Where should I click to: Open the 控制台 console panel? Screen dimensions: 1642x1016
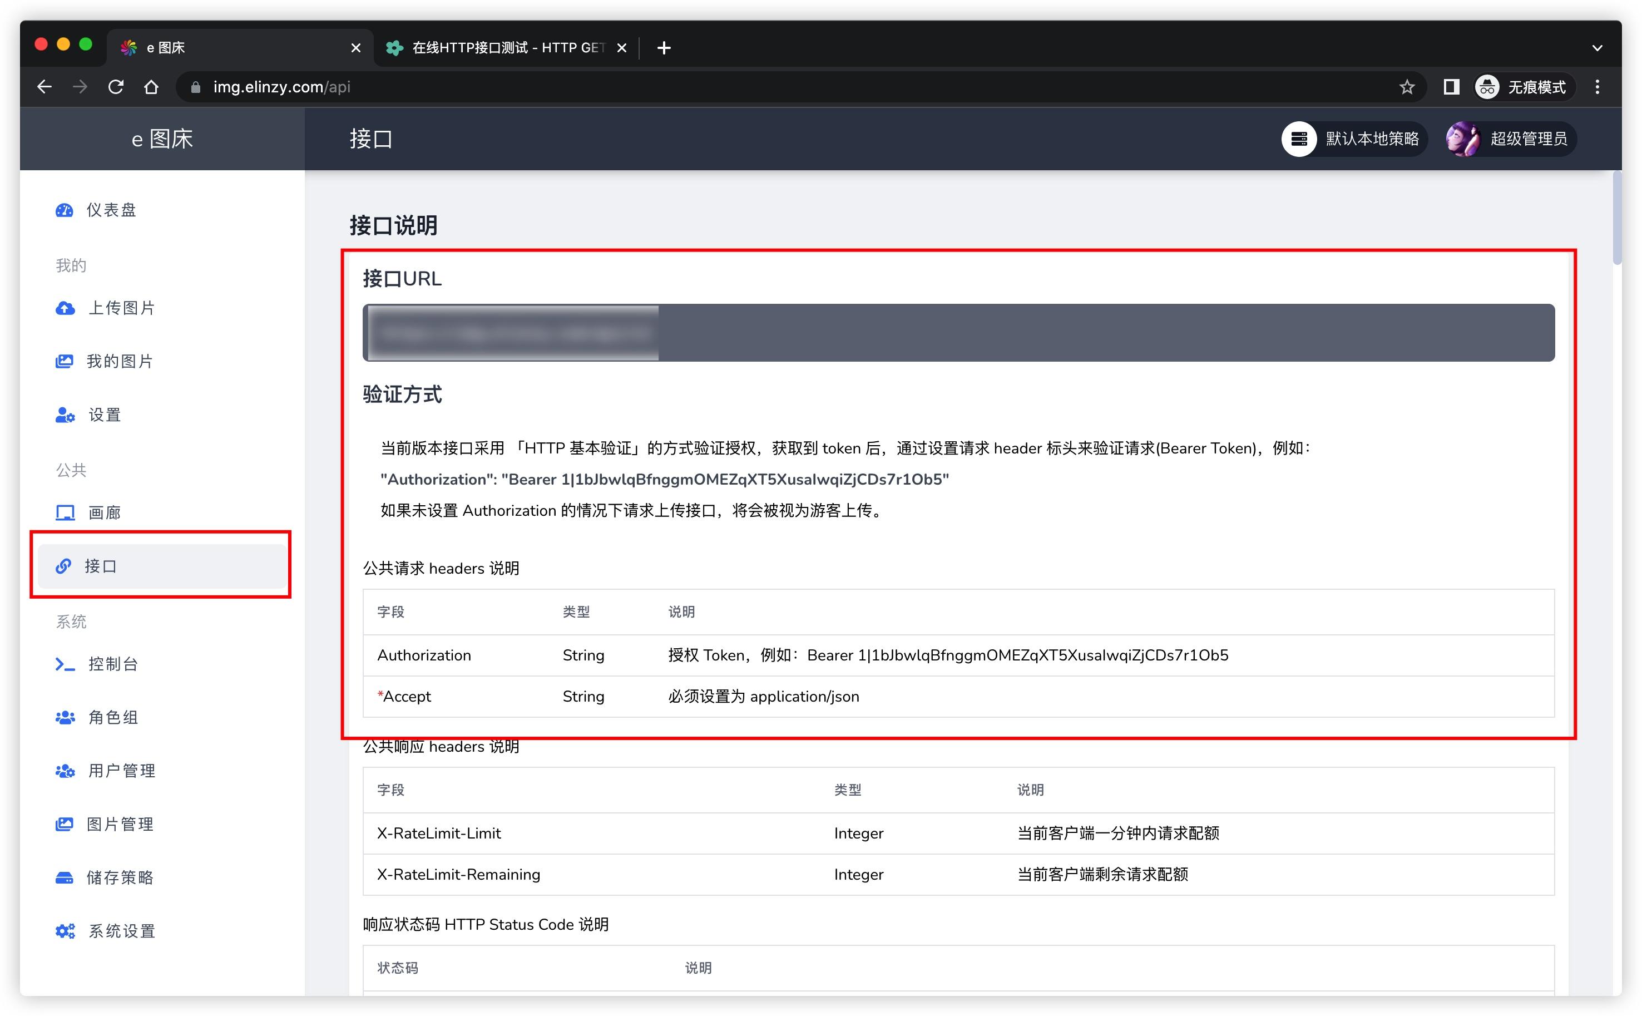point(112,664)
